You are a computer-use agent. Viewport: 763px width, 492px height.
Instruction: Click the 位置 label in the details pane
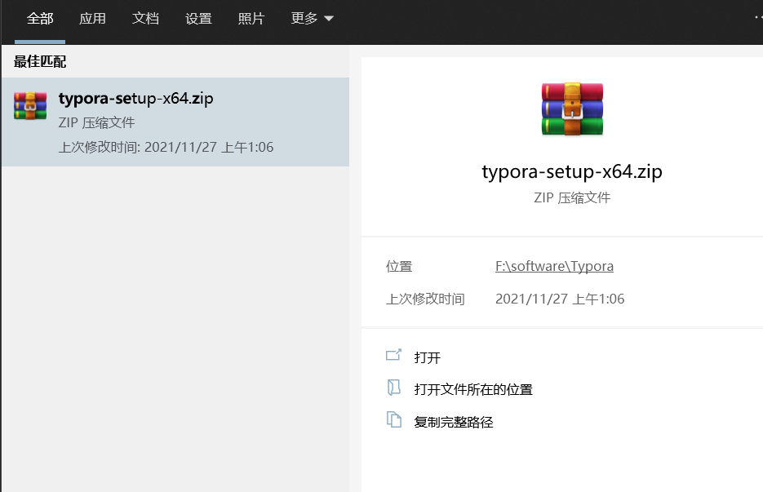[x=399, y=266]
